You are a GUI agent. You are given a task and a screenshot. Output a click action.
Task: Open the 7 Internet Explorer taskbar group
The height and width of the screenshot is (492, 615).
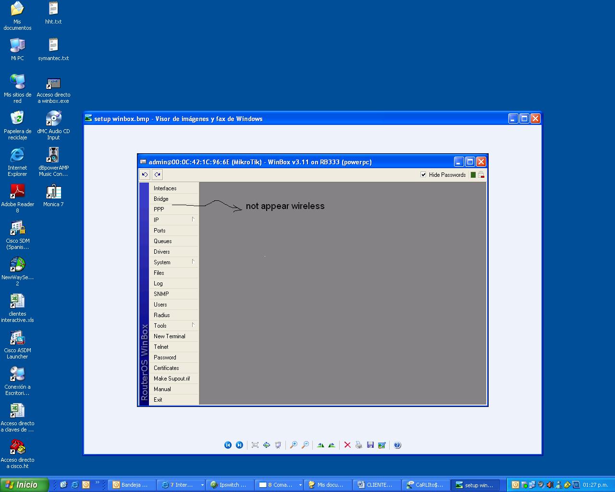coord(181,485)
